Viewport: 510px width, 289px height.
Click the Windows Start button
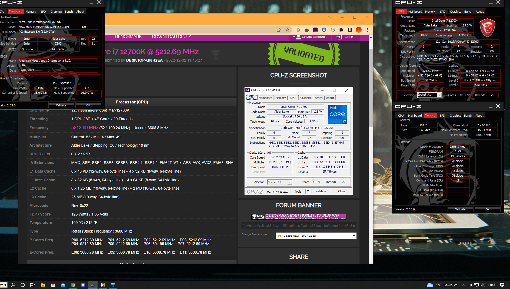click(x=3, y=285)
